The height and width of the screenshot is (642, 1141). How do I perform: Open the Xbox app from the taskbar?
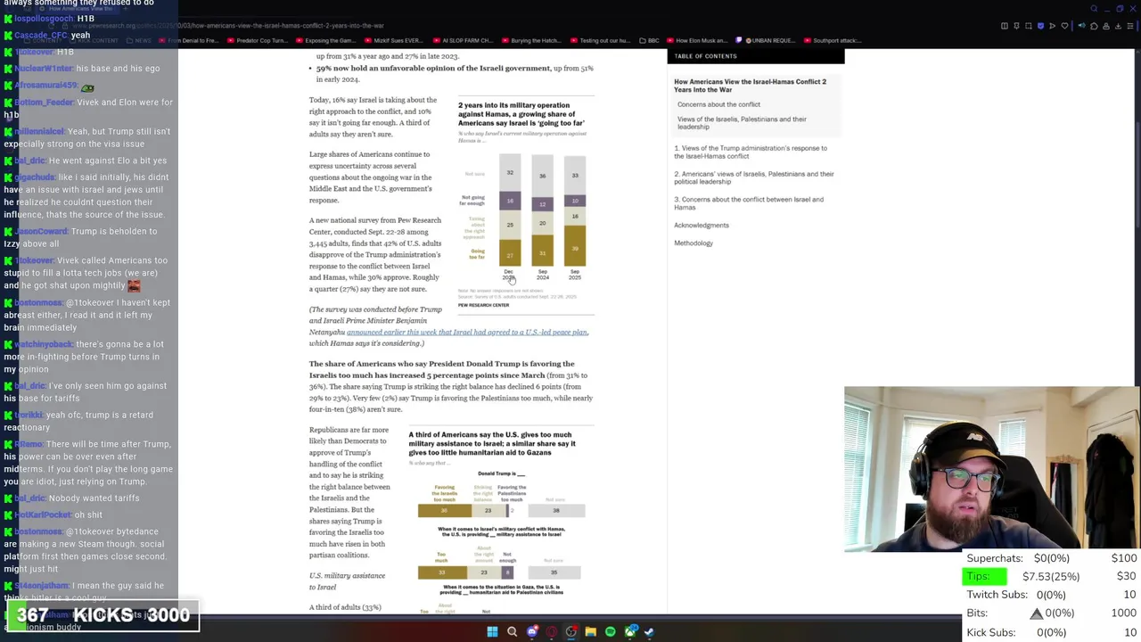tap(630, 632)
